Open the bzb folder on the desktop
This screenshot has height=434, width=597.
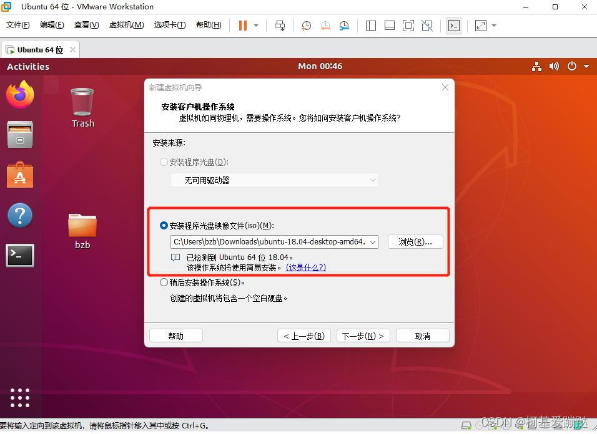coord(82,226)
